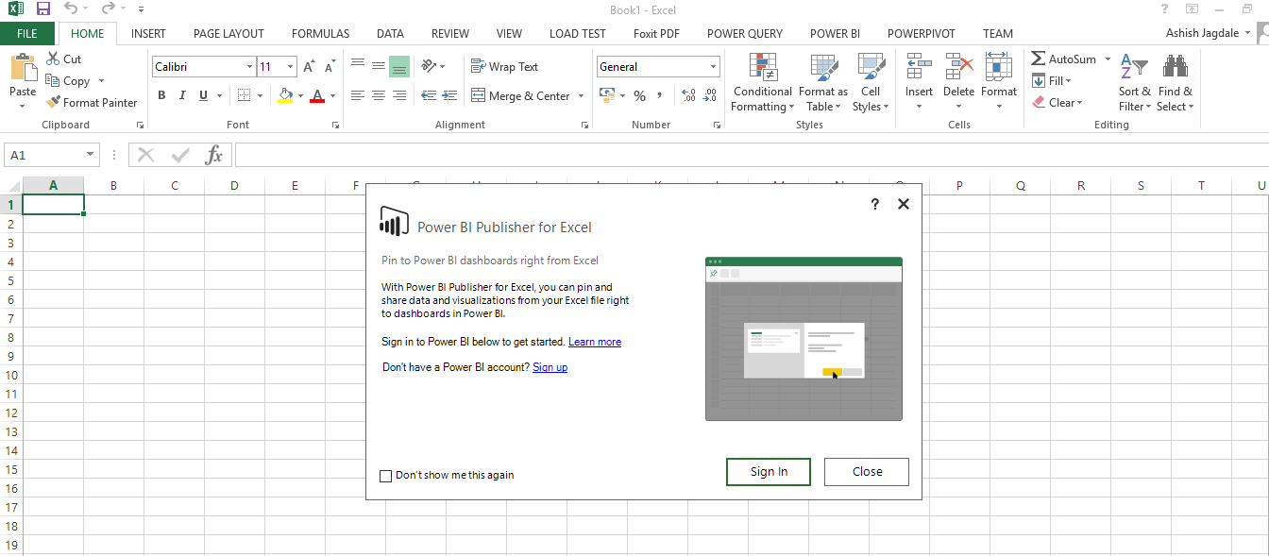Click Sign In to Power BI
Screen dimensions: 1269x556
pos(768,472)
